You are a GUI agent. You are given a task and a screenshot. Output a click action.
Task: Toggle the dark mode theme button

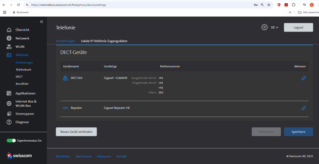[x=264, y=27]
